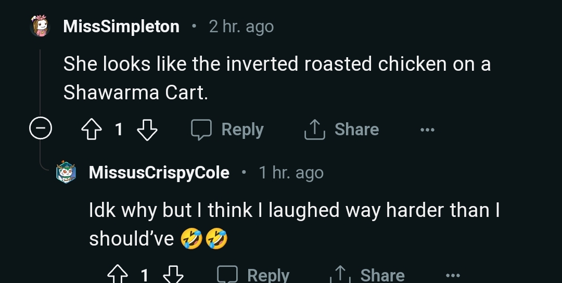562x283 pixels.
Task: Click share arrow icon under MissSimpleton's comment
Action: tap(314, 130)
